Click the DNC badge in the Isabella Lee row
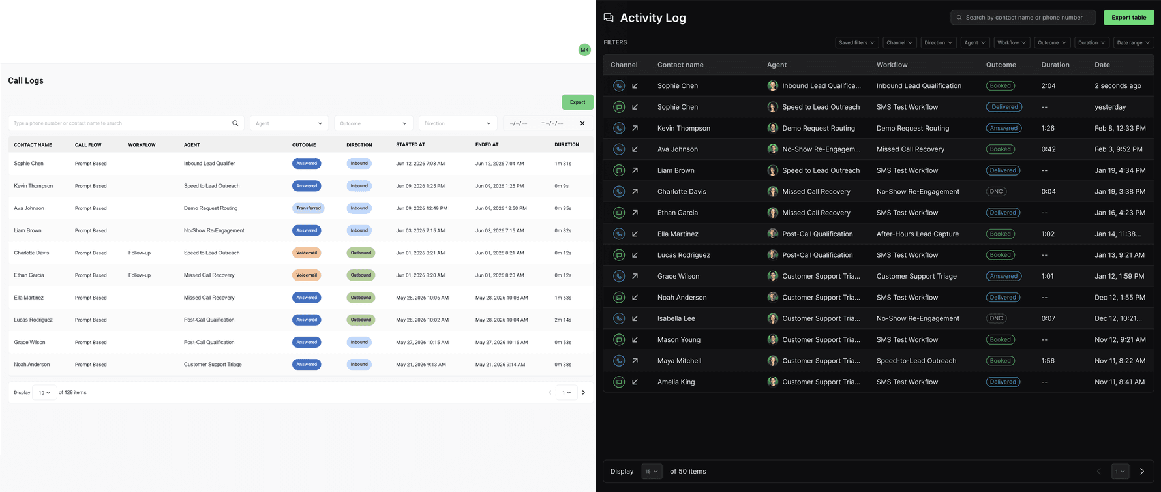Image resolution: width=1161 pixels, height=492 pixels. tap(996, 318)
